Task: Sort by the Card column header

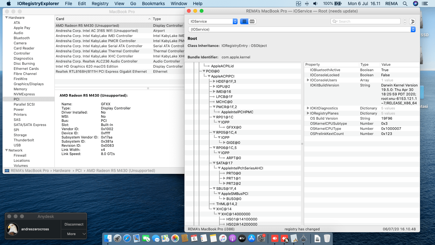Action: tap(103, 19)
